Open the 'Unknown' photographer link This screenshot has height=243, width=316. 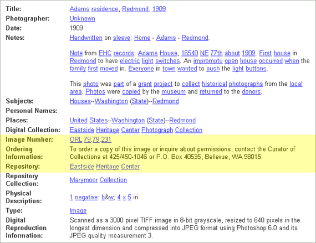pyautogui.click(x=82, y=18)
